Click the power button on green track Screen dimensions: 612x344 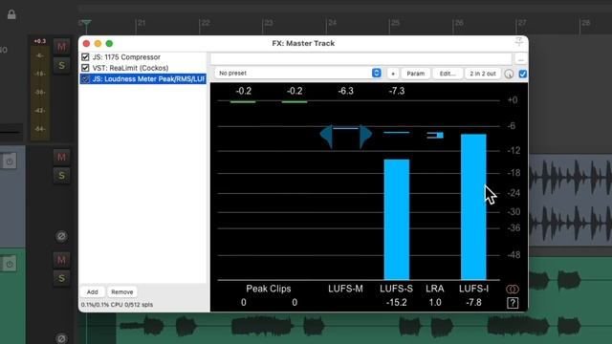tap(10, 264)
